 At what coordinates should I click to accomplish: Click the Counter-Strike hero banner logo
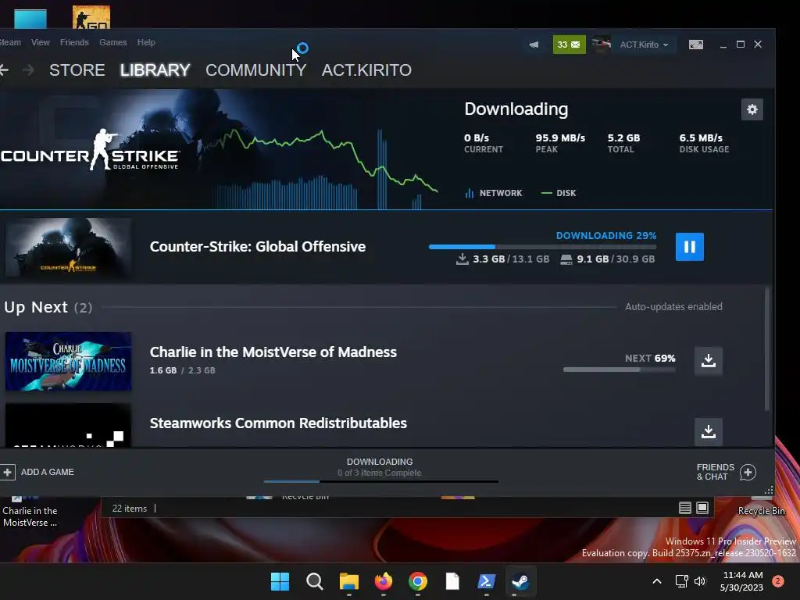(90, 151)
